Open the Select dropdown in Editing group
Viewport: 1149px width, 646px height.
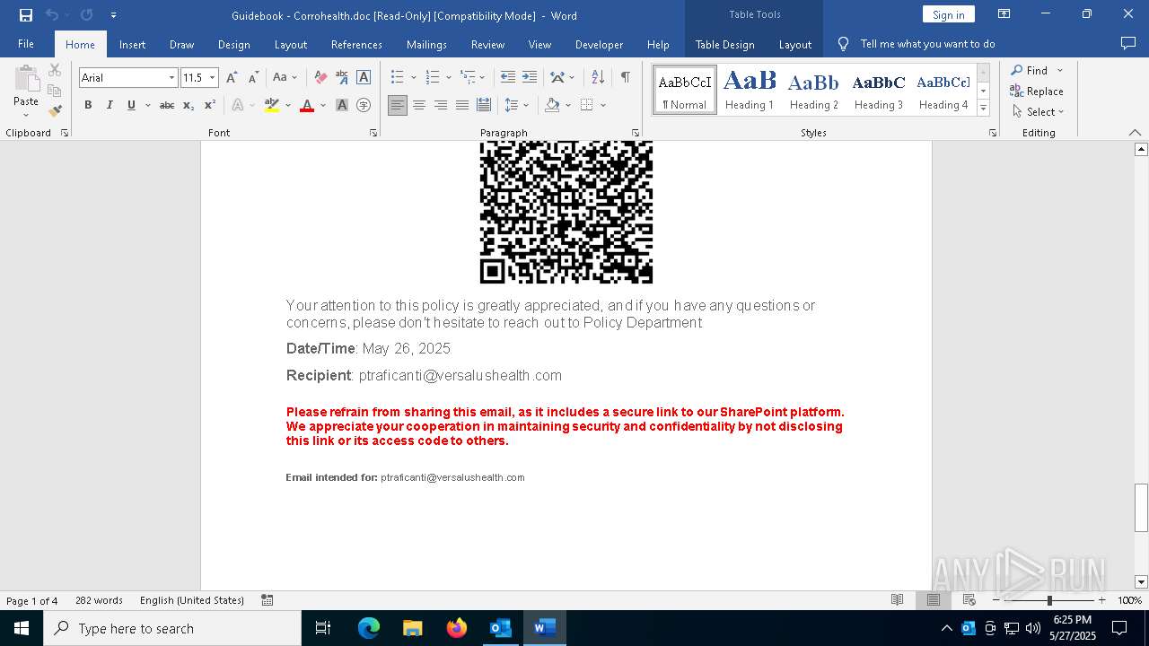point(1039,112)
